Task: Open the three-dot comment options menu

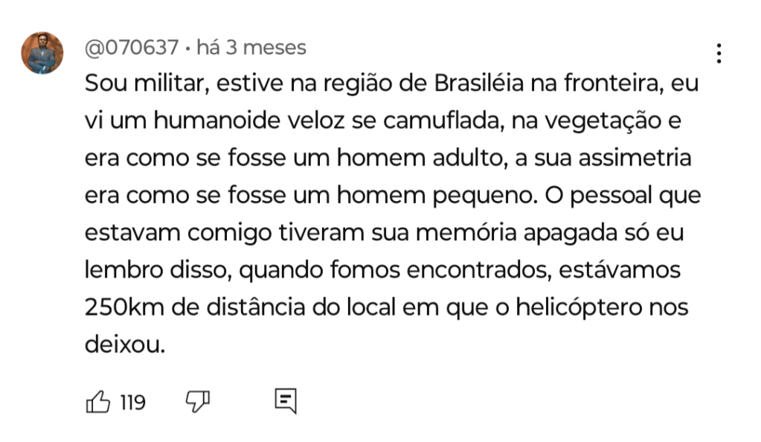Action: coord(719,54)
